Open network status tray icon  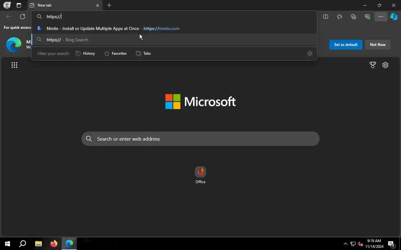click(x=353, y=244)
